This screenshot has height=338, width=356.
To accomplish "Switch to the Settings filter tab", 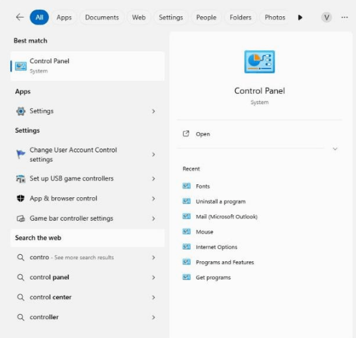I will pyautogui.click(x=171, y=18).
